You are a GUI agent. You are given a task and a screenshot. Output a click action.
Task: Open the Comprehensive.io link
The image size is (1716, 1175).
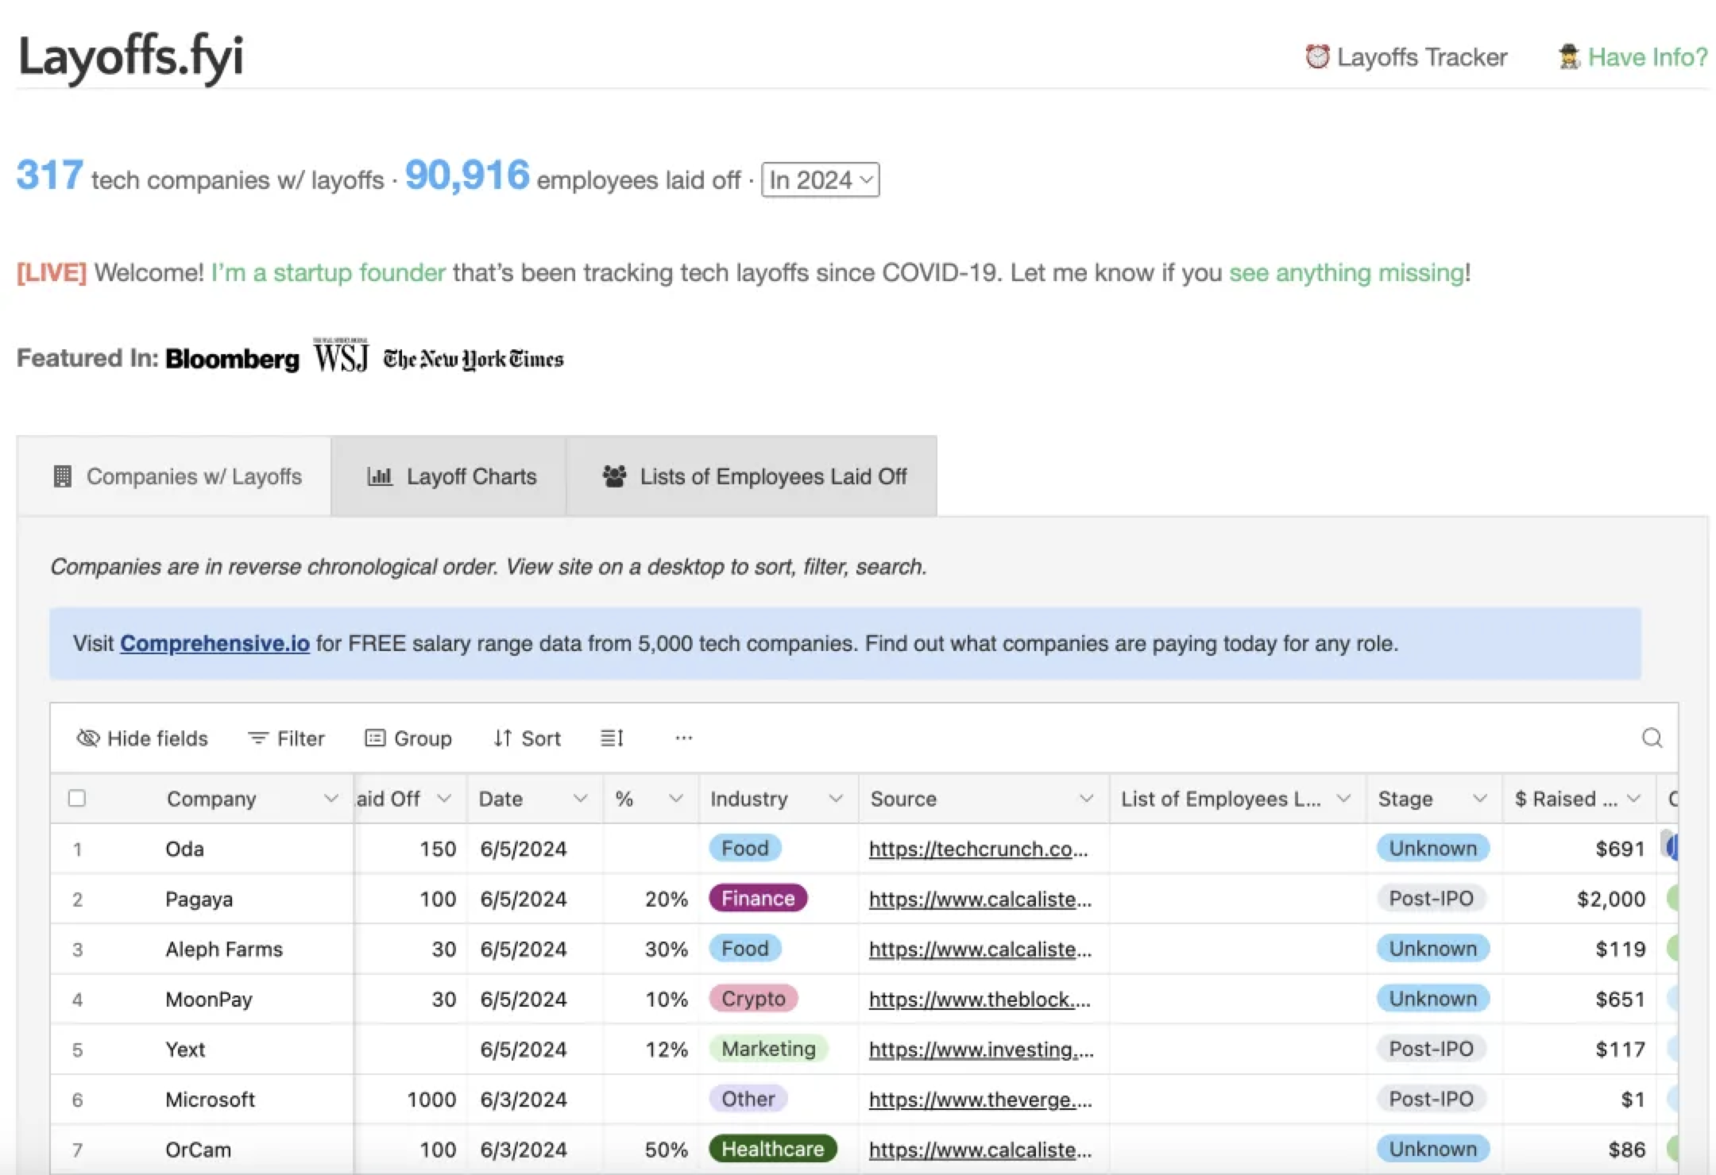pos(214,643)
